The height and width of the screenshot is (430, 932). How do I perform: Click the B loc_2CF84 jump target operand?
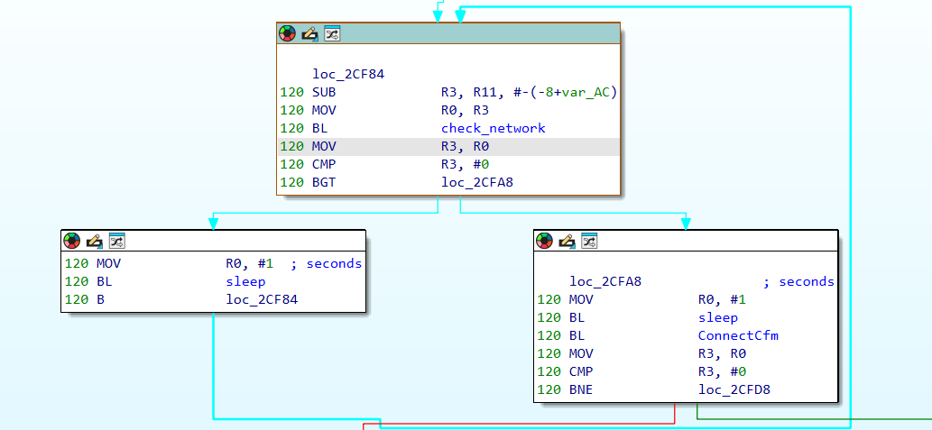(x=262, y=299)
